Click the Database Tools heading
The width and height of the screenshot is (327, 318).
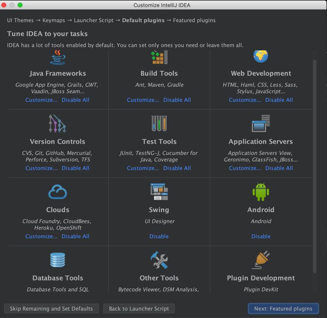tap(58, 278)
